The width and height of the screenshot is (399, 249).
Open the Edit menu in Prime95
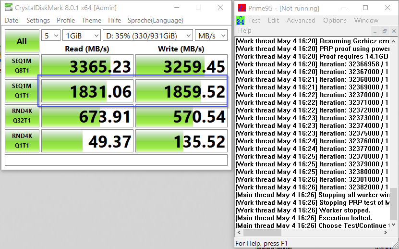[x=274, y=20]
